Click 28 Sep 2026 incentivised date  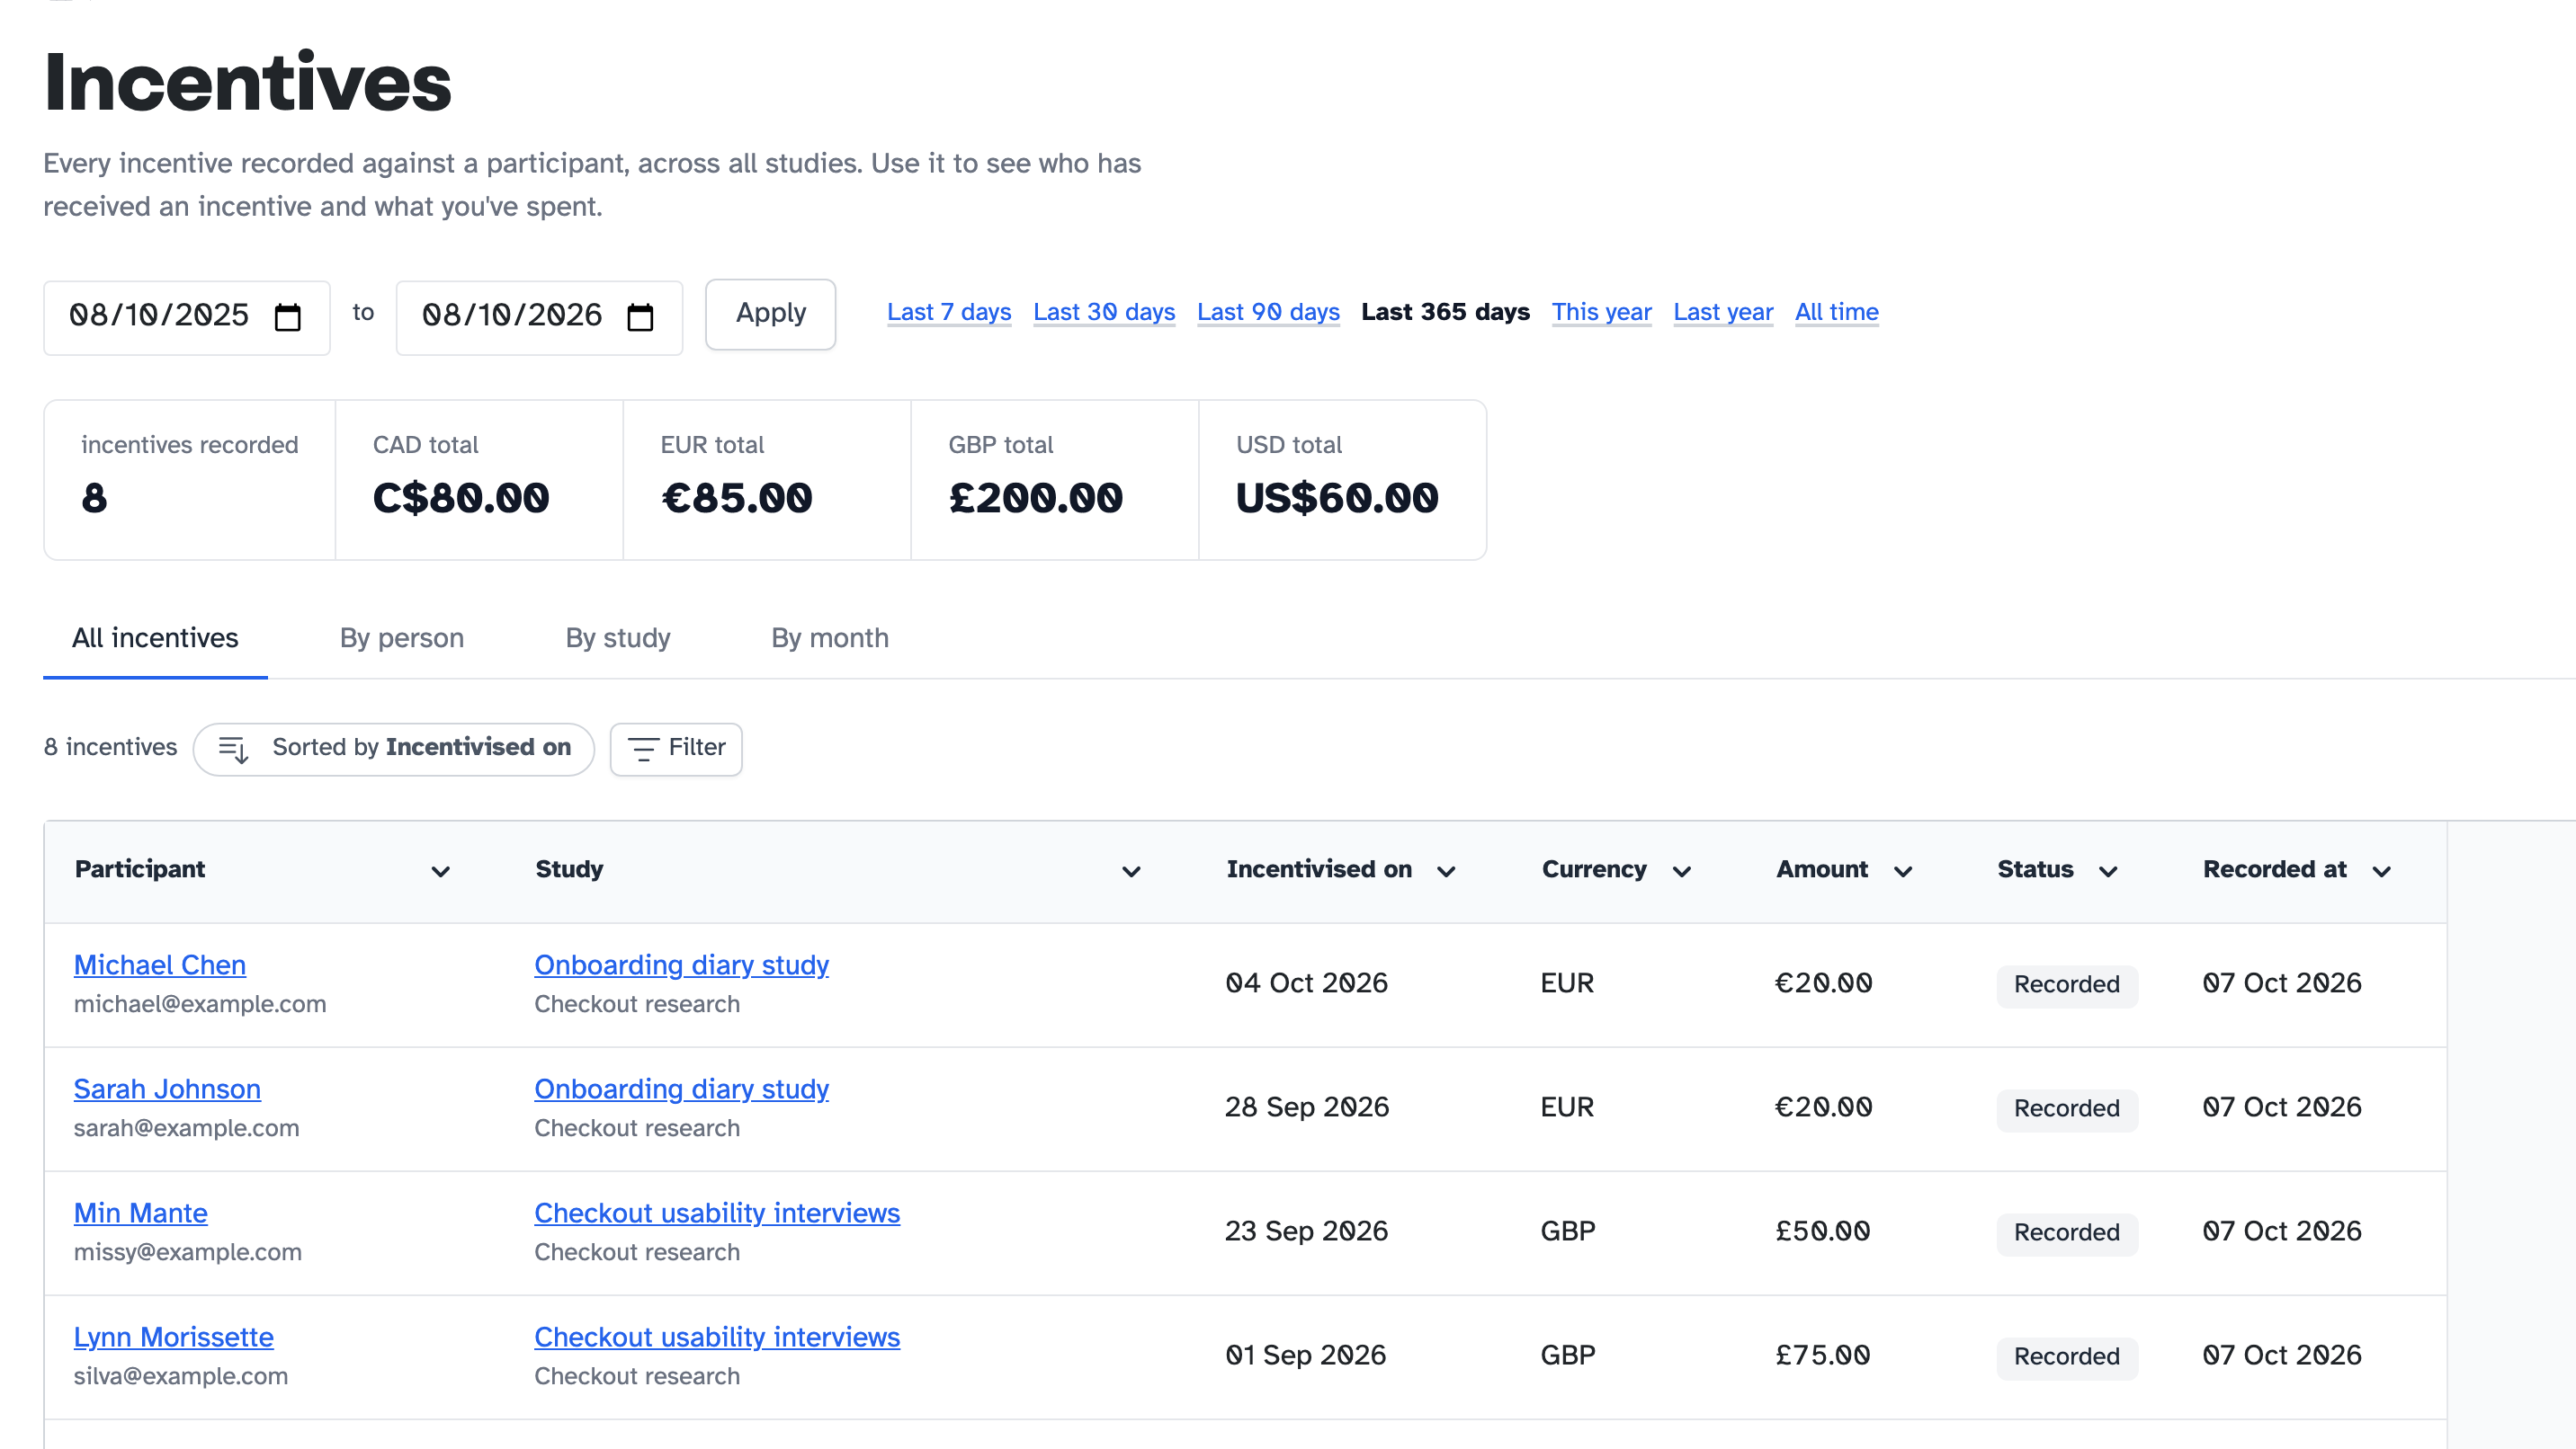1307,1107
